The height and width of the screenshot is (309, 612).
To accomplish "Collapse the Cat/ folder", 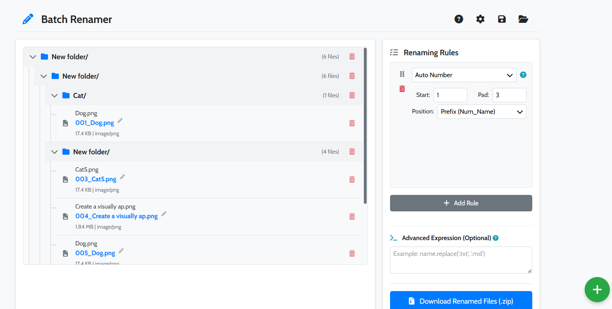I will (54, 95).
